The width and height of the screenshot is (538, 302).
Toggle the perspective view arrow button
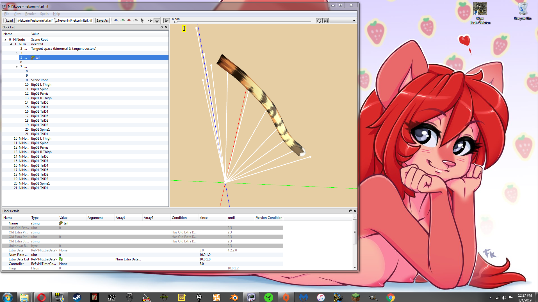pos(157,21)
